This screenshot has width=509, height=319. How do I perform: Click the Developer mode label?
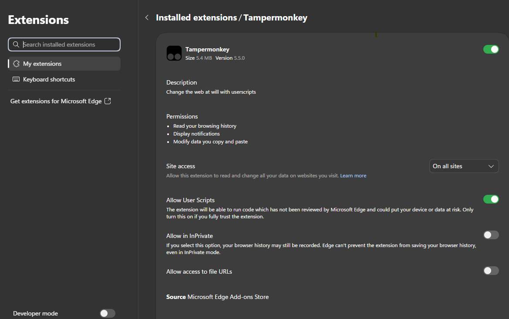(35, 313)
